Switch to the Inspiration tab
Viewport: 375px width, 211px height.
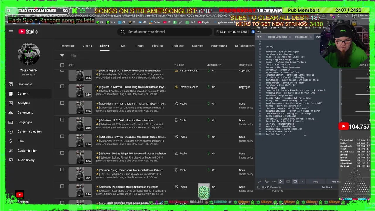coord(67,46)
